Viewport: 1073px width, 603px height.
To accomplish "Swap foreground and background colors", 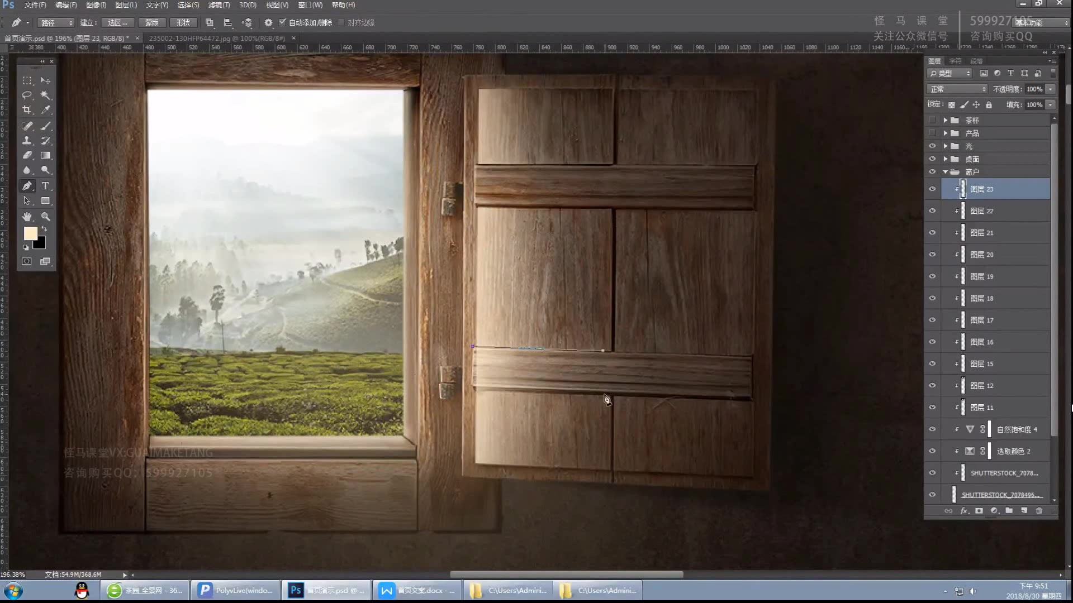I will pyautogui.click(x=45, y=229).
